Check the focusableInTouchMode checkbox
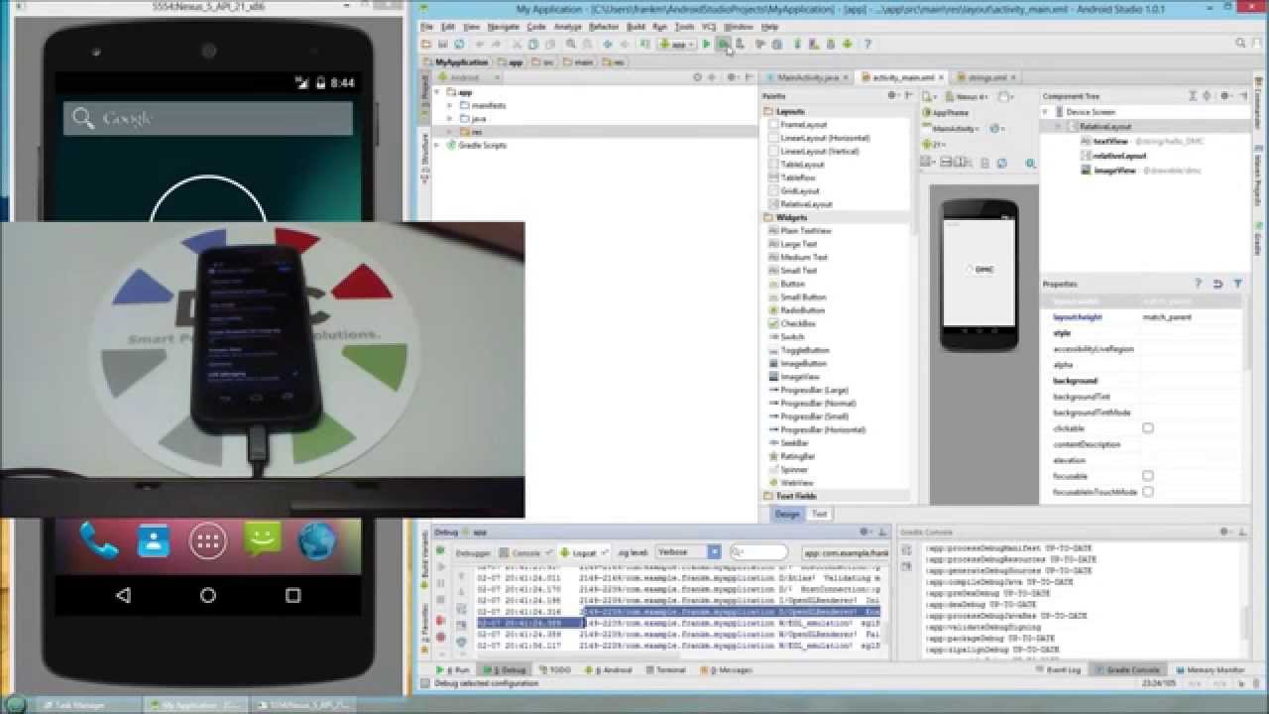 (1148, 492)
